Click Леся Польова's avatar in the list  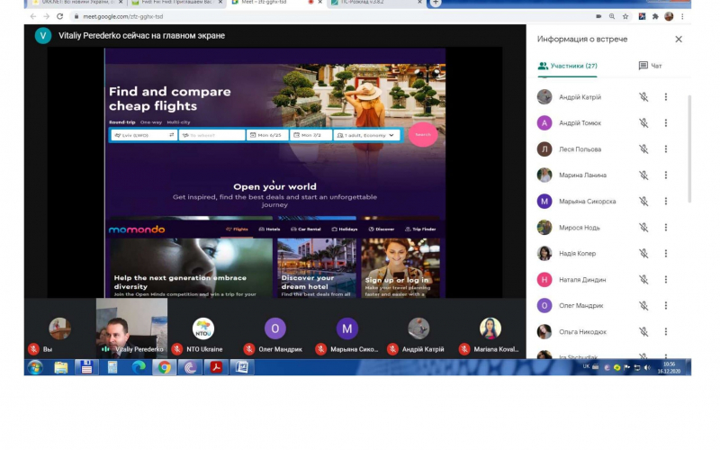(x=544, y=149)
